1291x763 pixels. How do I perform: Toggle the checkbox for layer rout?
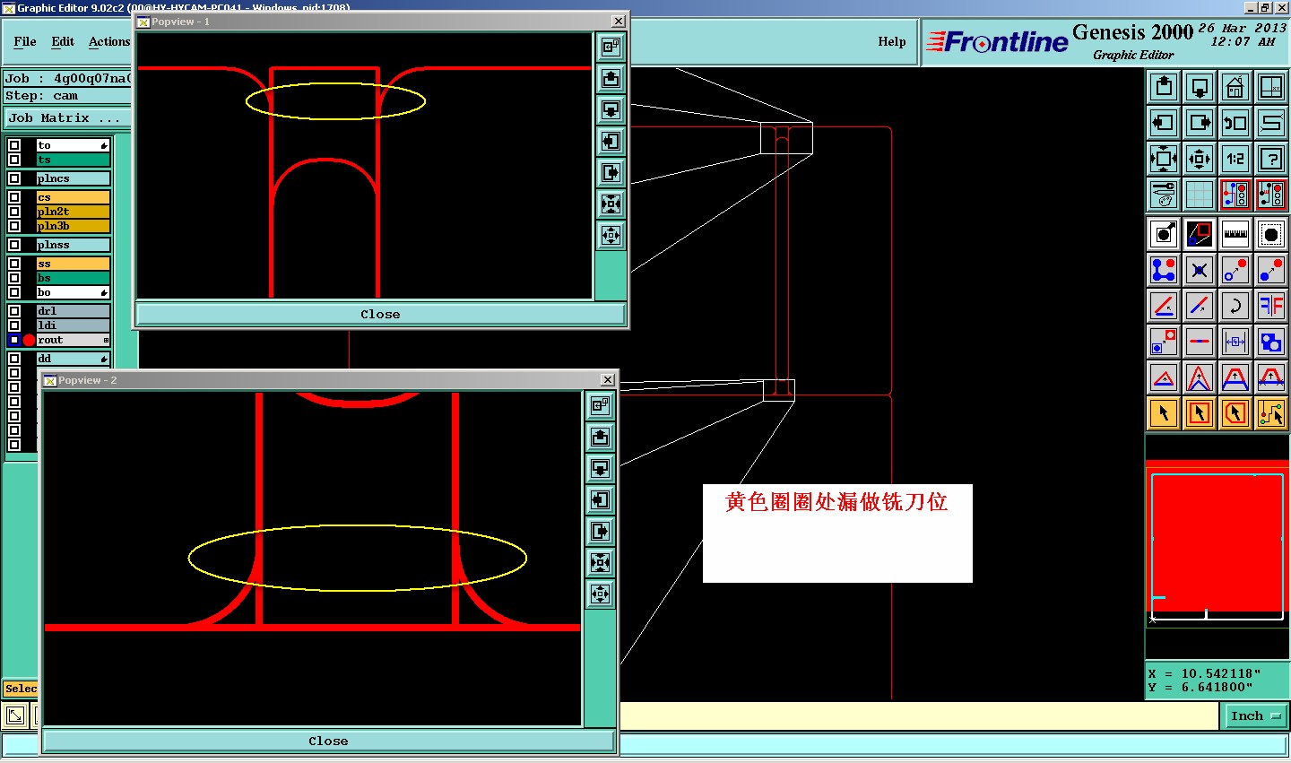(14, 340)
